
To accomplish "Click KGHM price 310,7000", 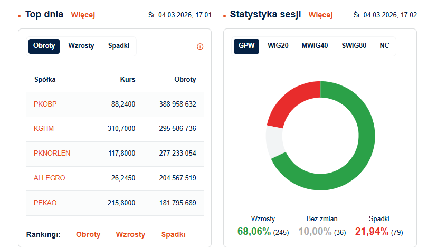I will coord(121,129).
